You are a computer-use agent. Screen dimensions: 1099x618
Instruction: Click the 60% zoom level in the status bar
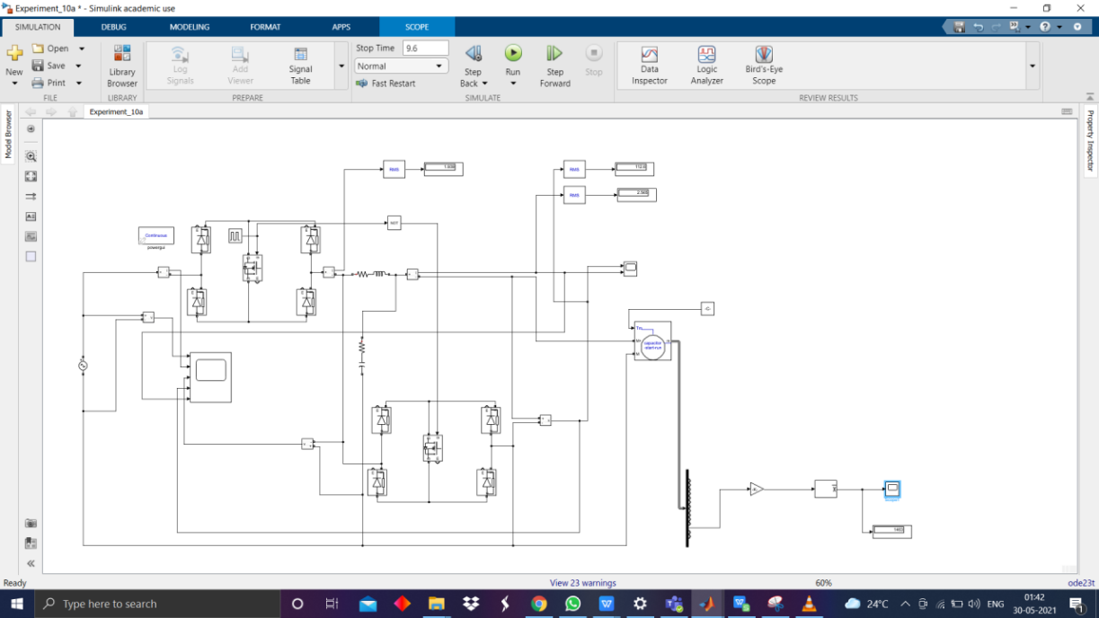pyautogui.click(x=823, y=583)
